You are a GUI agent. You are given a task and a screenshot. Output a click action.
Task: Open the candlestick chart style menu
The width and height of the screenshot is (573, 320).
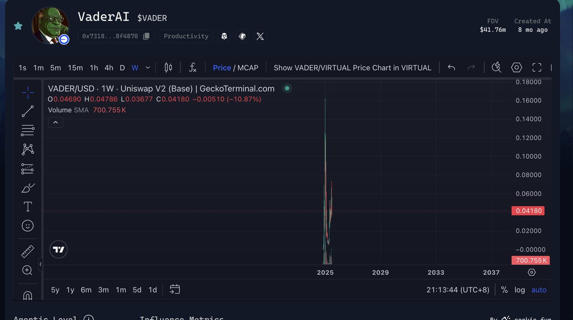[x=168, y=68]
